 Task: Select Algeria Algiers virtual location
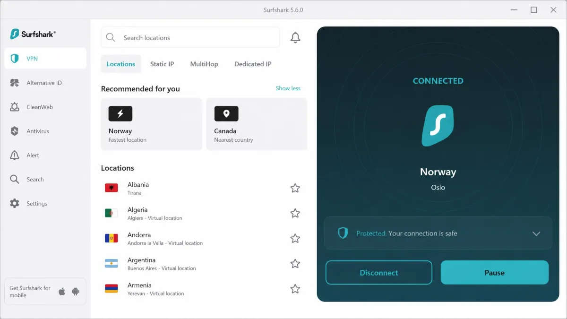tap(204, 213)
